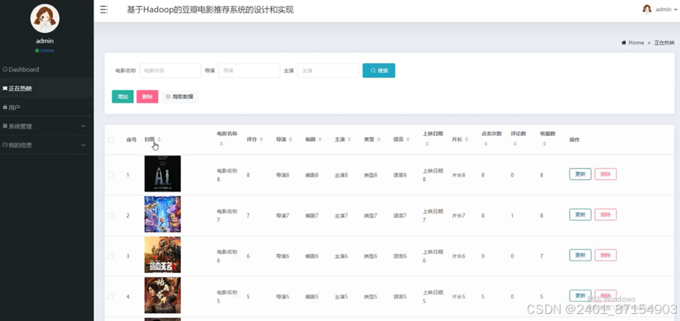Click the 主演6 cell text

[x=341, y=256]
